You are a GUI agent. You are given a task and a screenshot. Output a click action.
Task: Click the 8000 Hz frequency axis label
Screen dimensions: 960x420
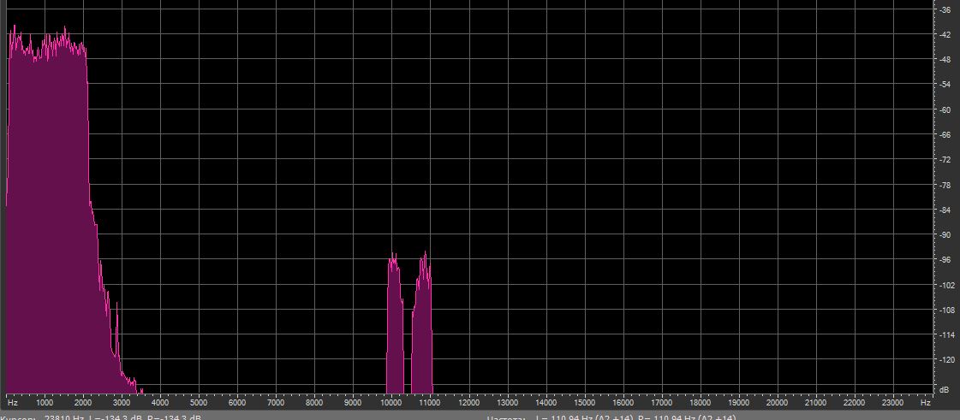(314, 404)
